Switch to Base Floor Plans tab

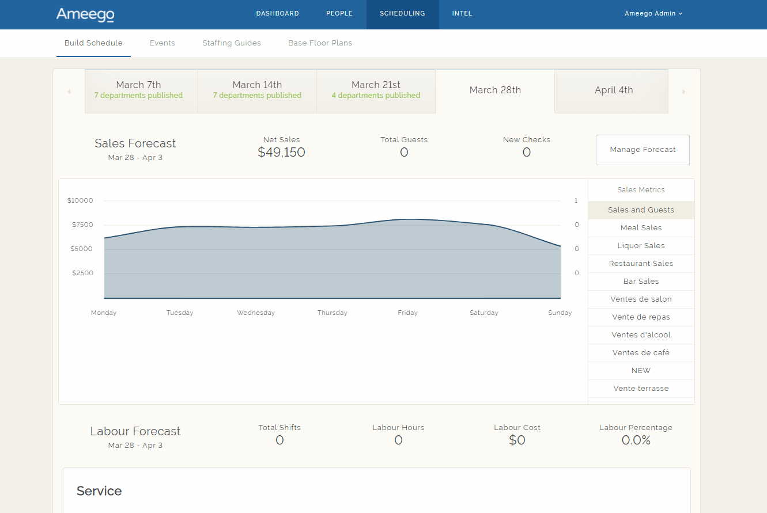pyautogui.click(x=320, y=43)
